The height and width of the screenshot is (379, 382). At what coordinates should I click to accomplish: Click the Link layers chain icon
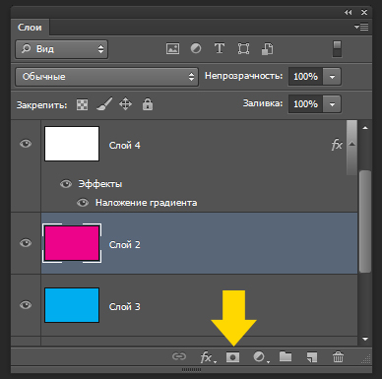coord(179,356)
